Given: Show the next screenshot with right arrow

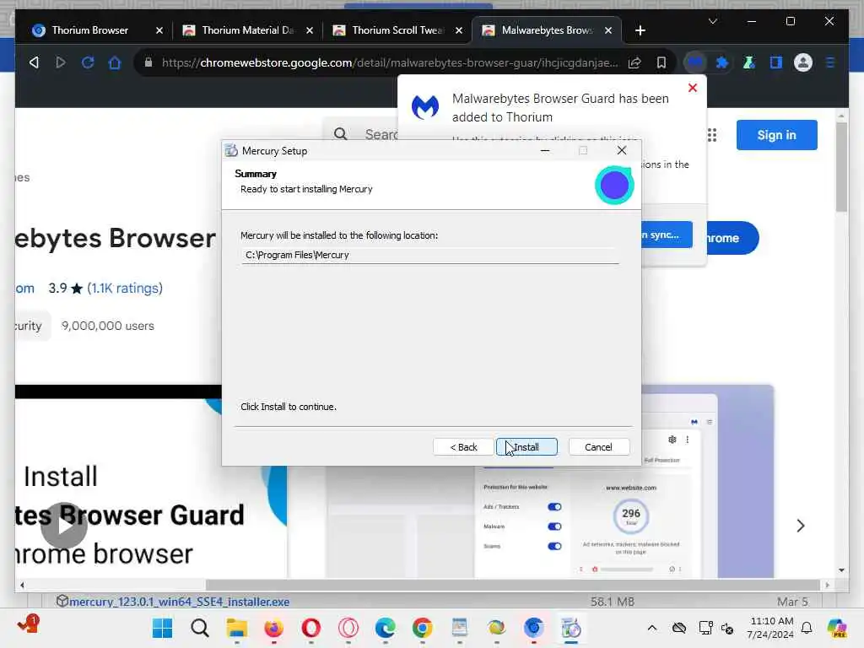Looking at the screenshot, I should tap(801, 526).
